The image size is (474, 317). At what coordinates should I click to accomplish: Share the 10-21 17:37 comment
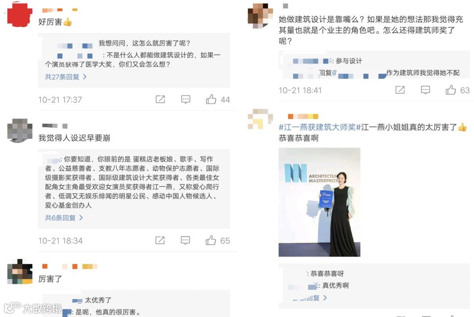tap(160, 99)
